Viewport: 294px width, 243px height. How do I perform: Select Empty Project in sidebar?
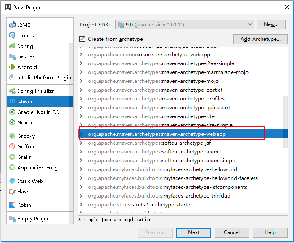pos(34,219)
